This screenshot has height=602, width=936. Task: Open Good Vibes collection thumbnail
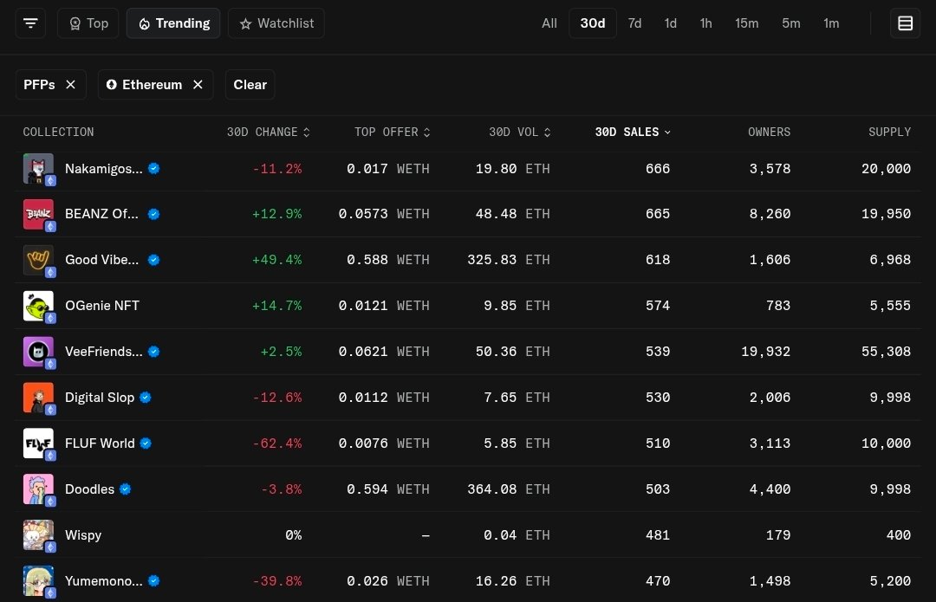[x=38, y=260]
